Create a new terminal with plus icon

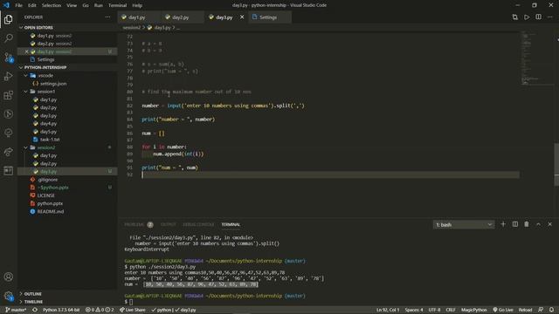503,224
